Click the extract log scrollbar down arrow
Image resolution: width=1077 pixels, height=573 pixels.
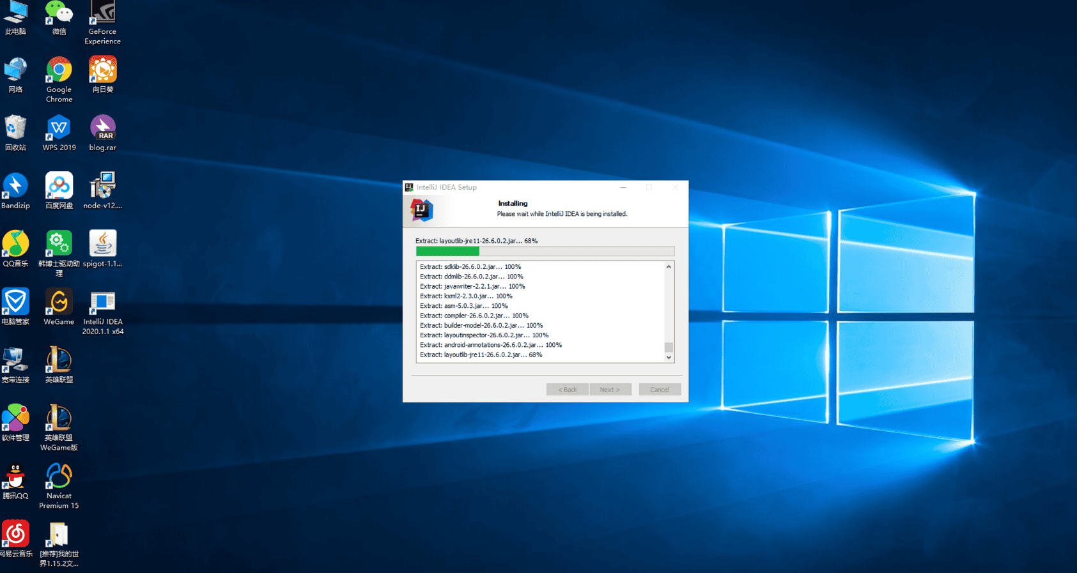[669, 358]
